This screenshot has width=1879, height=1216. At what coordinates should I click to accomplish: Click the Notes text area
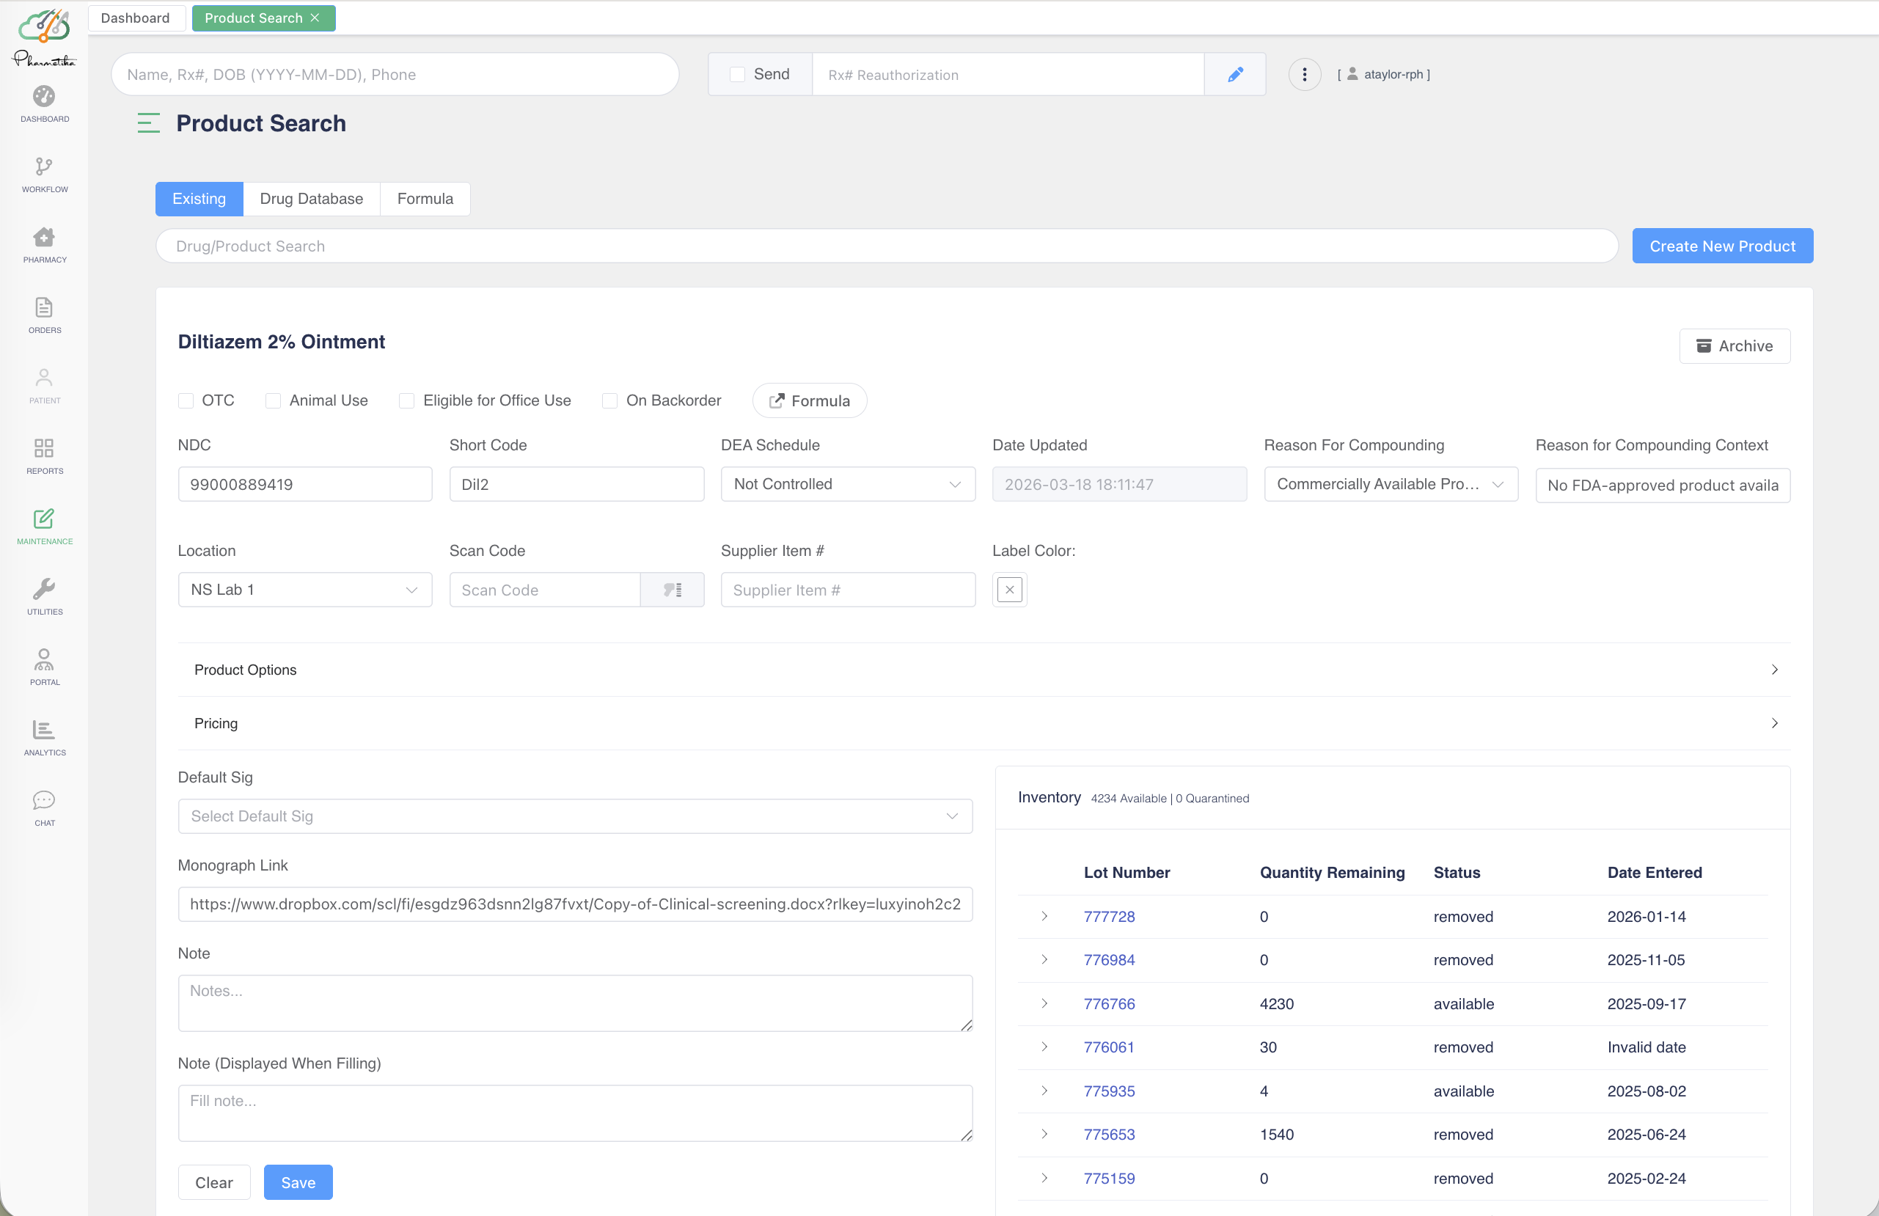[x=575, y=1003]
